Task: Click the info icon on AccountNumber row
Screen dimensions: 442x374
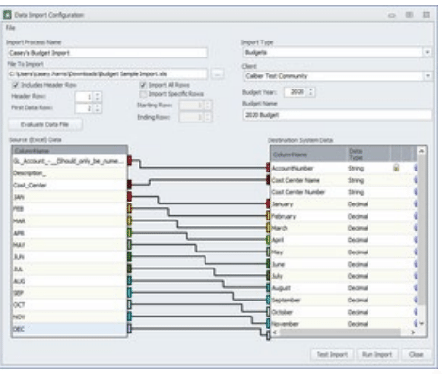Action: 416,168
